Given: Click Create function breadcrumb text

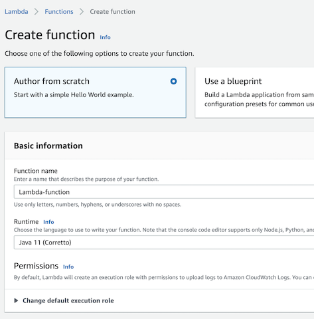Looking at the screenshot, I should pos(112,11).
